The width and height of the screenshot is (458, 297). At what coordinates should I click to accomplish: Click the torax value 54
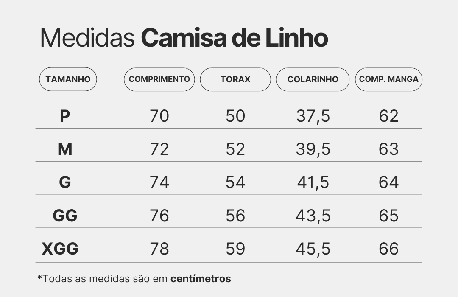[235, 182]
